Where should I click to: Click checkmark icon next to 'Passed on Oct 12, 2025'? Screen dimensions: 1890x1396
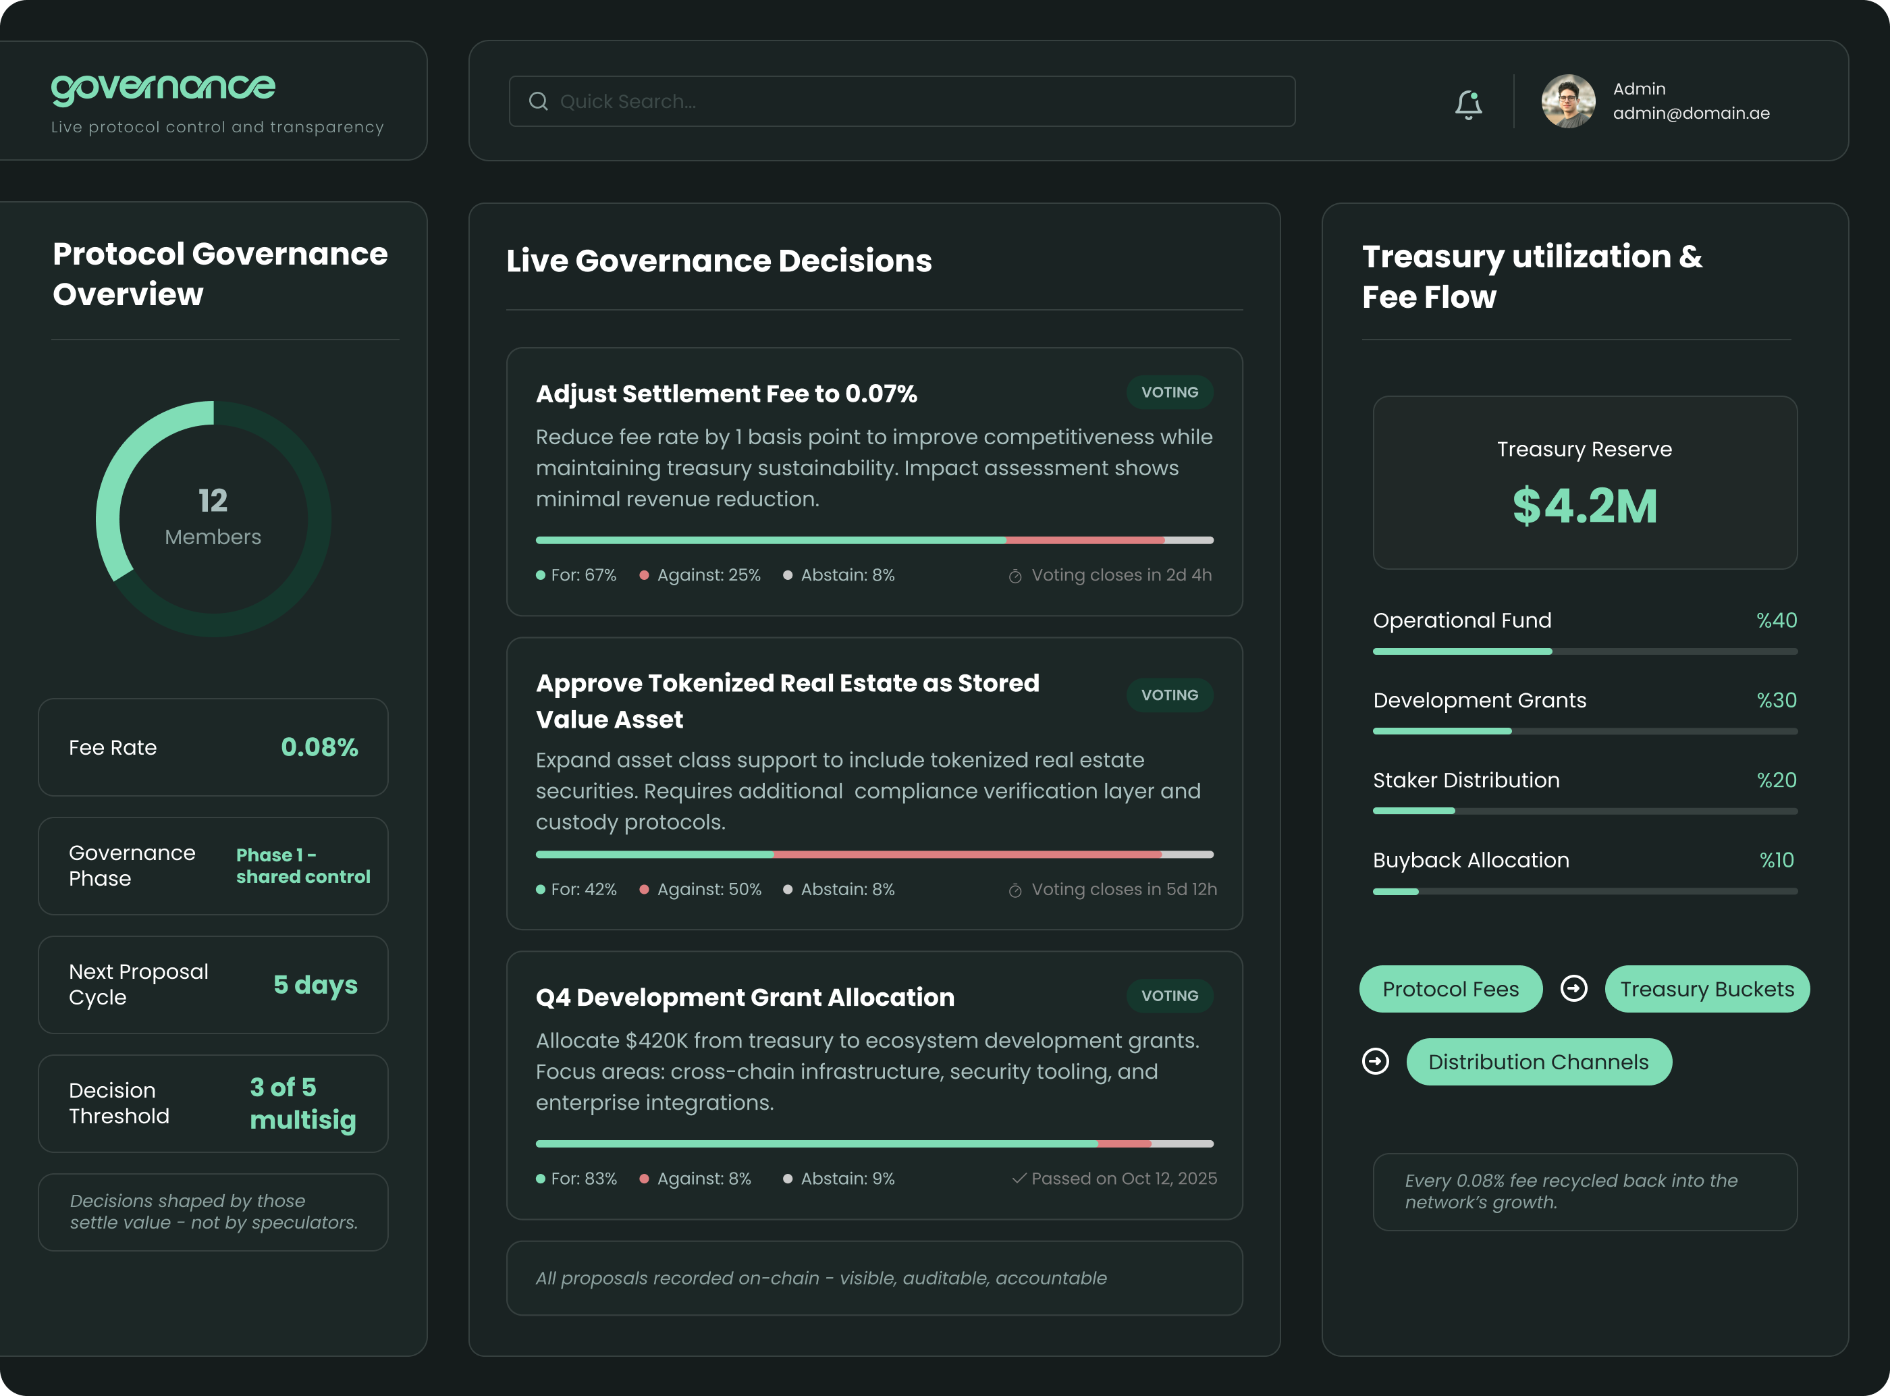tap(1019, 1178)
